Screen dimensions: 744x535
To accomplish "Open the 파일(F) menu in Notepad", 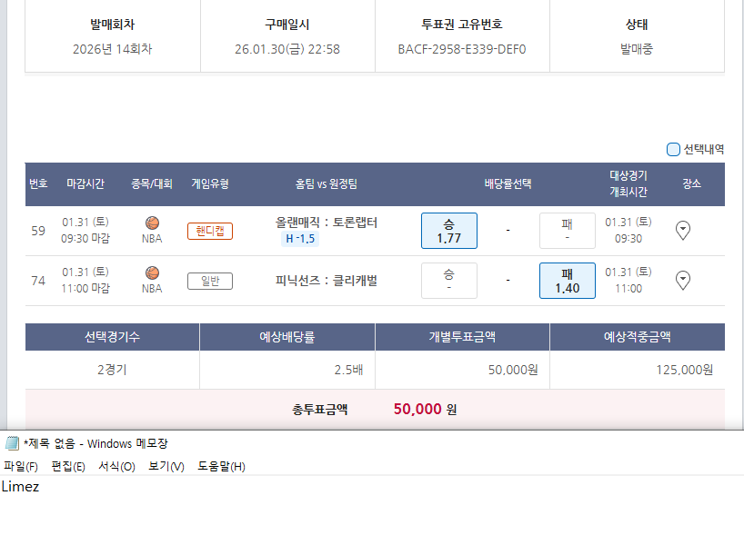I will tap(21, 467).
